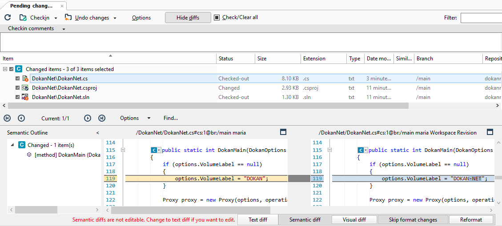Click the Changed outline category icon
The height and width of the screenshot is (226, 502).
coord(21,145)
